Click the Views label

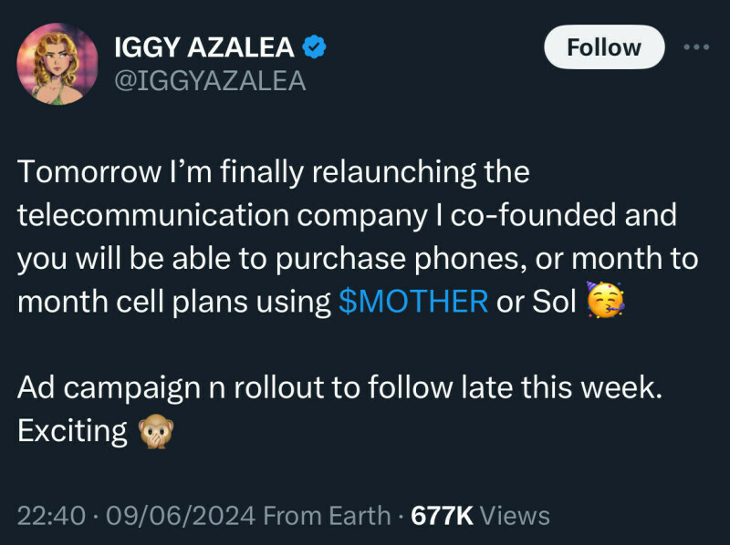(515, 516)
